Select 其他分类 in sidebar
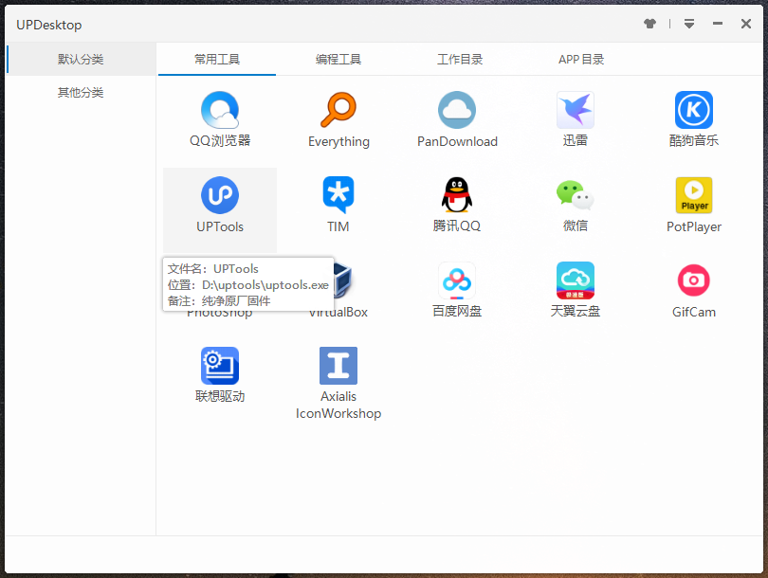The height and width of the screenshot is (578, 768). (81, 93)
